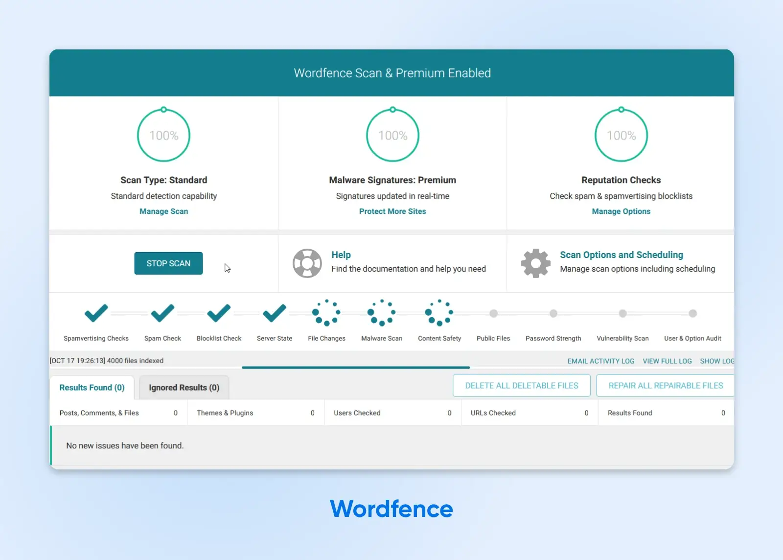Image resolution: width=783 pixels, height=560 pixels.
Task: Click the Blocklist Check checkmark icon
Action: (219, 313)
